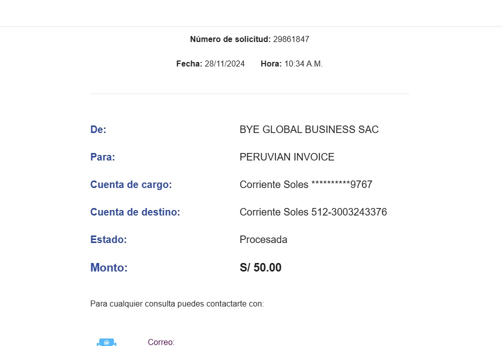Image resolution: width=502 pixels, height=346 pixels.
Task: Open the Correo contact link
Action: click(x=161, y=342)
